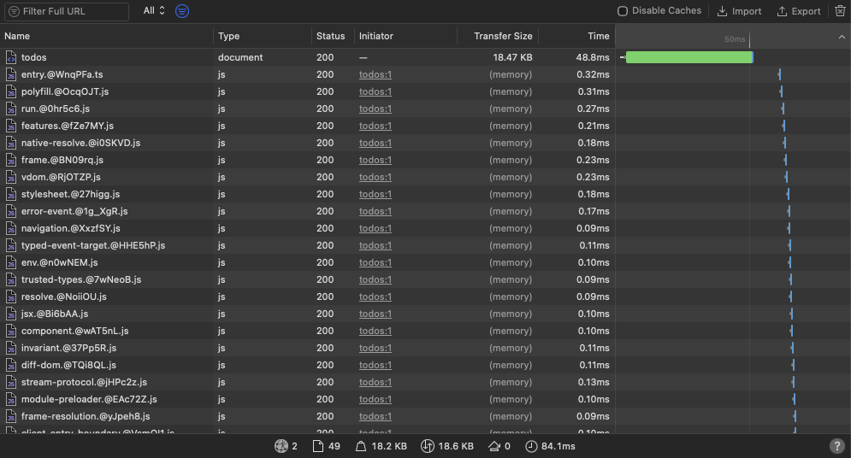
Task: Select the invariant.@37Pp5R.js file name
Action: pyautogui.click(x=69, y=348)
